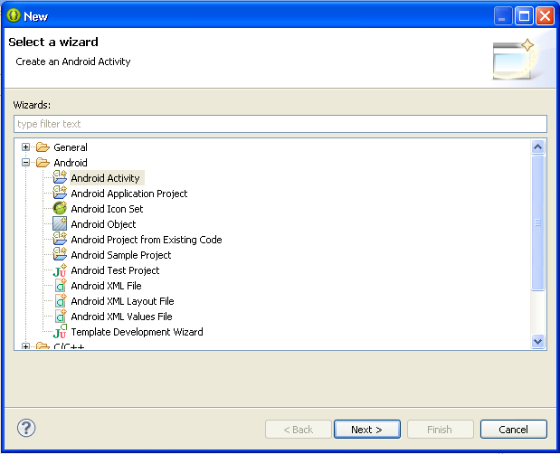
Task: Click the disabled Back button
Action: click(299, 429)
